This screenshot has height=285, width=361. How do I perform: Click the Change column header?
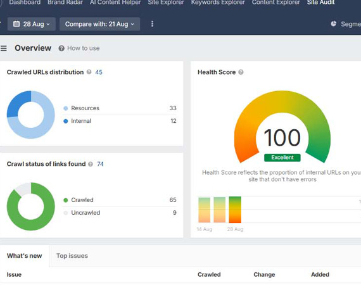[x=264, y=275]
